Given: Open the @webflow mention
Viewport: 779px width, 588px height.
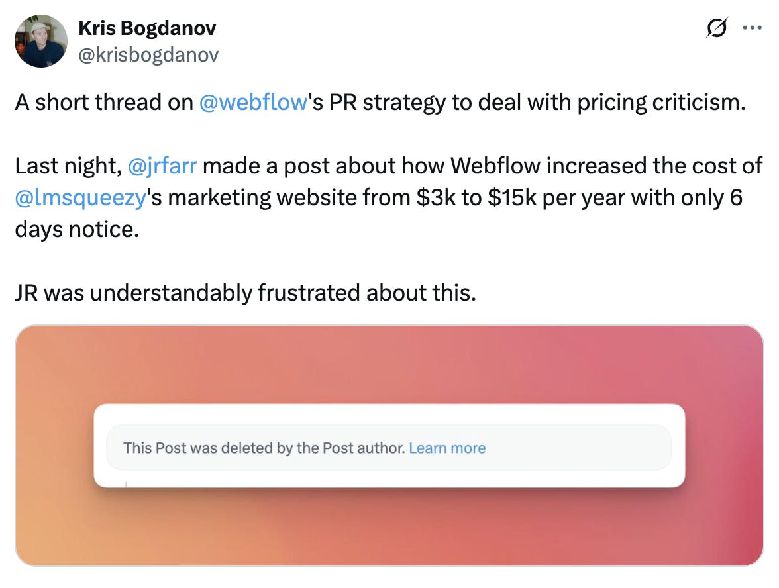Looking at the screenshot, I should click(253, 102).
